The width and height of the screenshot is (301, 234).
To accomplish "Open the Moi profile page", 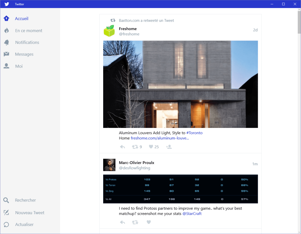I will (19, 66).
